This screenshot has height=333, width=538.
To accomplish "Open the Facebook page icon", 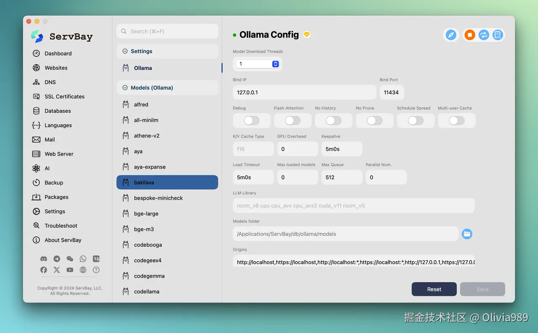I will tap(44, 270).
